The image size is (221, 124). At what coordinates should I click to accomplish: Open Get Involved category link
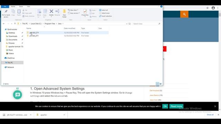pos(154,91)
